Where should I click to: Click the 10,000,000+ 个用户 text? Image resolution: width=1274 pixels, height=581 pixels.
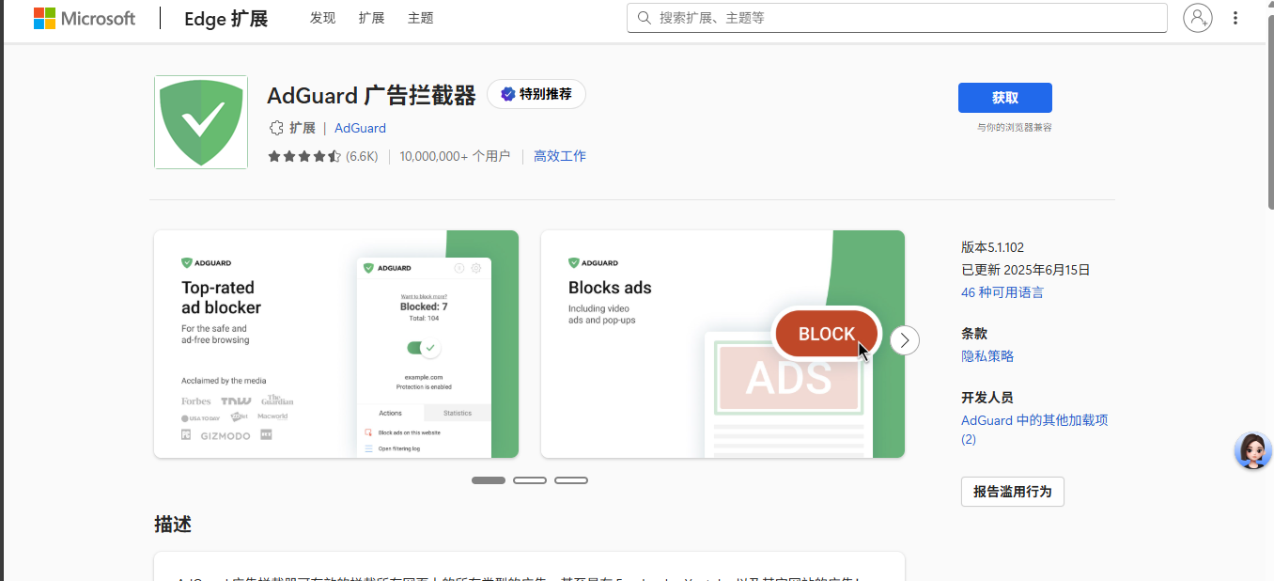[x=455, y=156]
